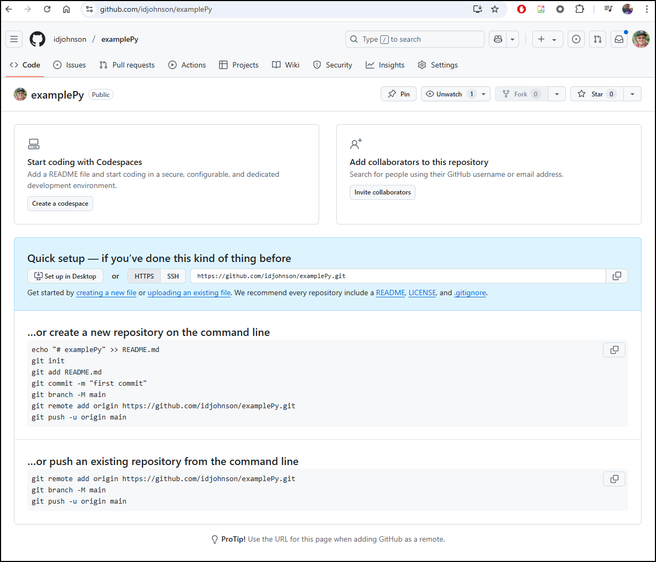Open the Chrome three-dot menu

[647, 9]
